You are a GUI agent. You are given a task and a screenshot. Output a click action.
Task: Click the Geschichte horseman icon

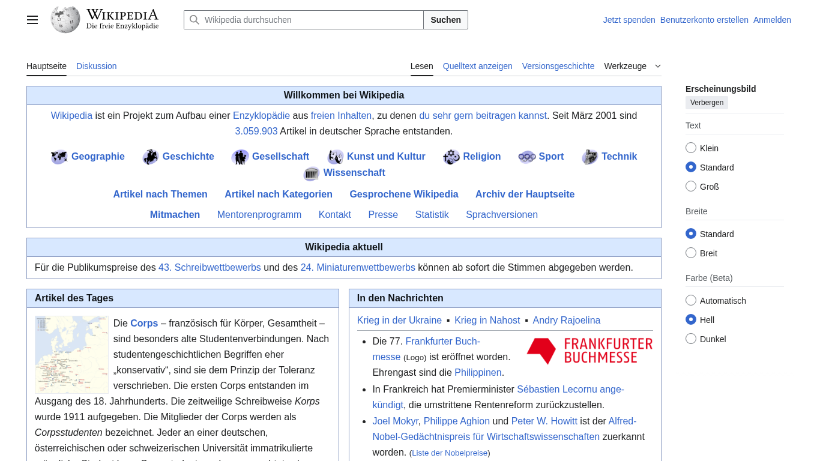150,157
